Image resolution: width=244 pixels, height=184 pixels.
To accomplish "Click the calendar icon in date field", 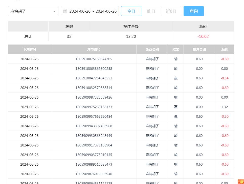I will pos(65,11).
